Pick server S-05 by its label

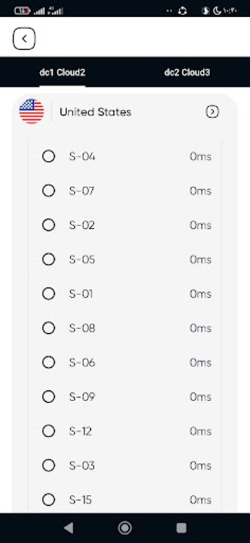82,260
